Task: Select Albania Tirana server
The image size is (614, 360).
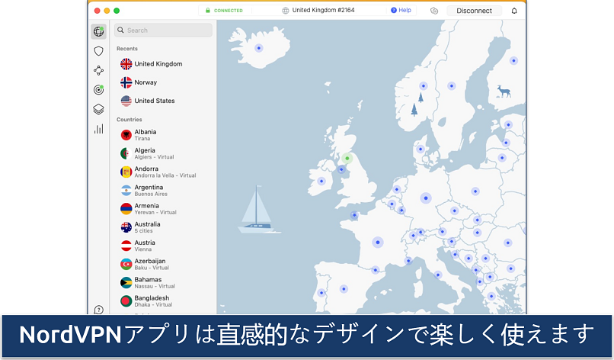Action: [145, 135]
